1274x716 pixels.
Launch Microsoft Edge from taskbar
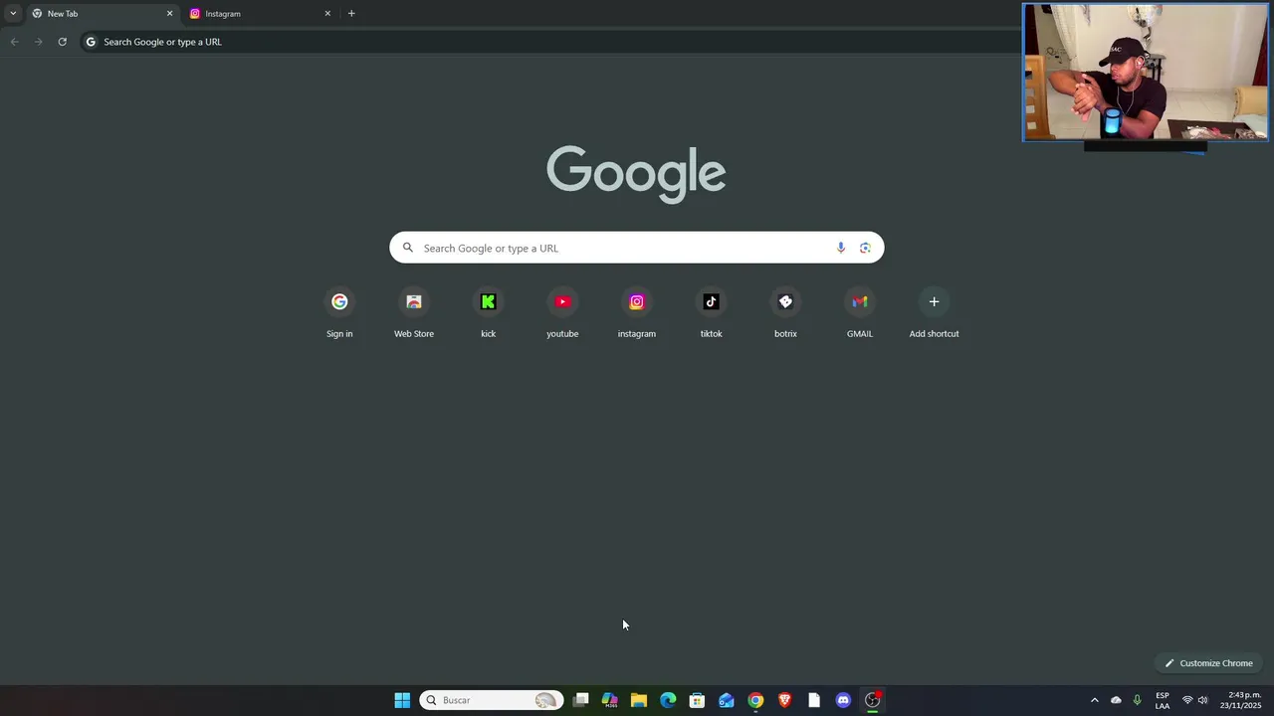pos(668,700)
